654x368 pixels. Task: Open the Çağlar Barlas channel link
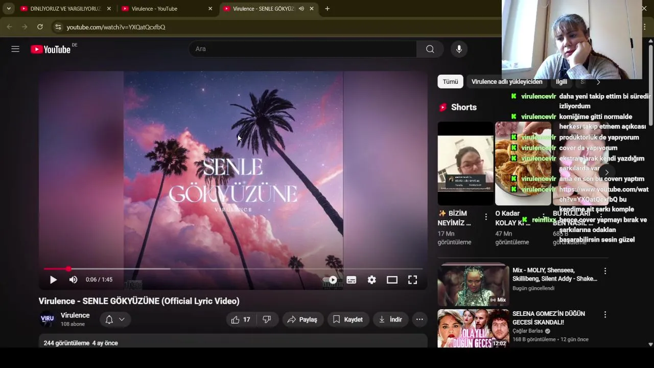point(528,331)
